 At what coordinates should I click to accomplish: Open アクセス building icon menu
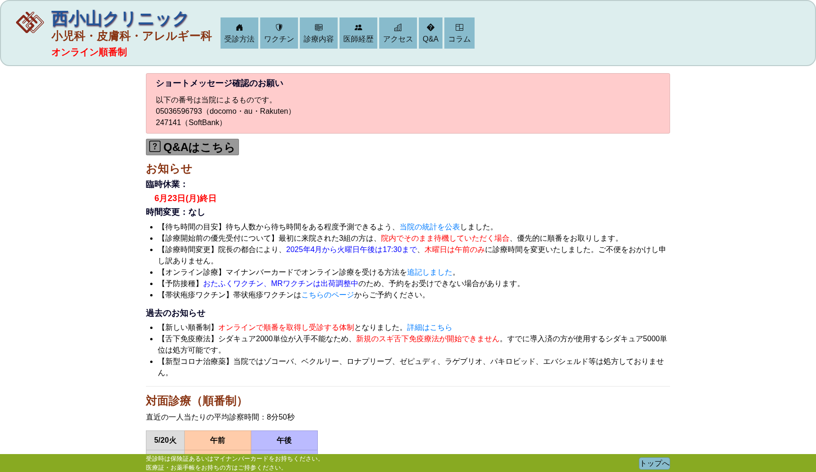coord(398,28)
